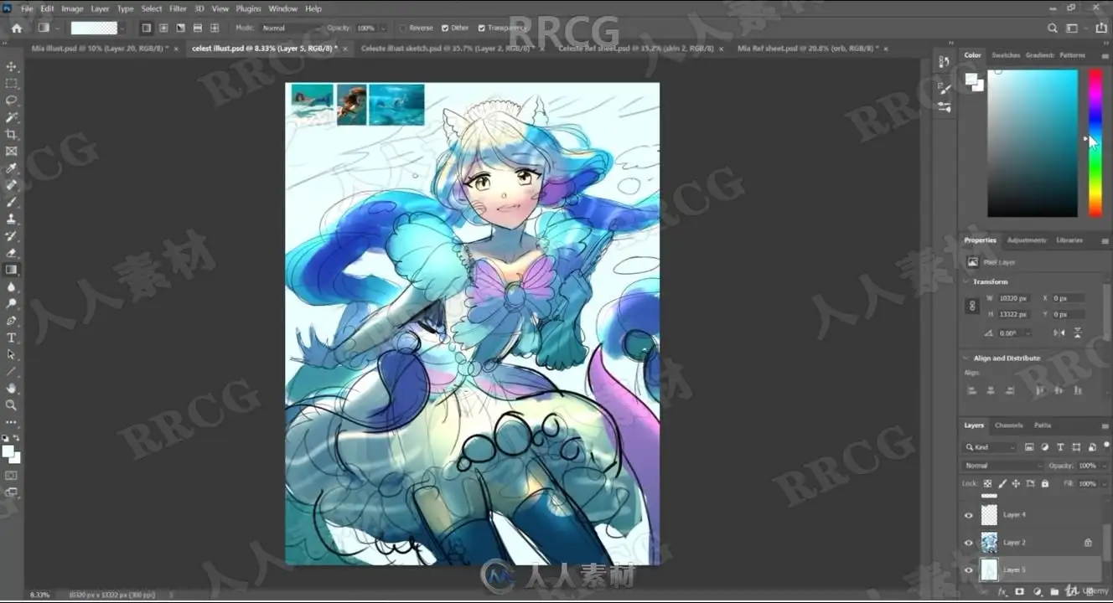Open the History panel icon
This screenshot has width=1113, height=603.
pos(945,62)
